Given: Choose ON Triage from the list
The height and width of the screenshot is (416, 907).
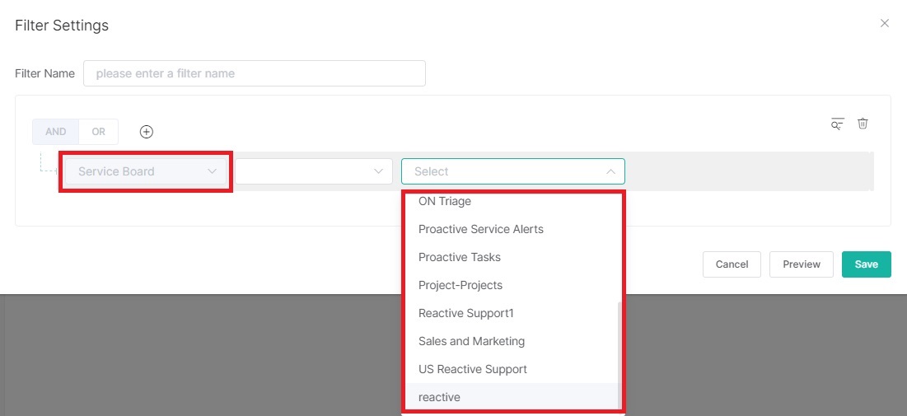Looking at the screenshot, I should [445, 201].
